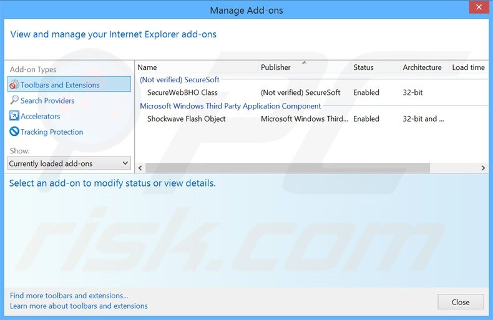Click the Toolbars and Extensions gear icon
Screen dimensions: 493x320
(x=14, y=85)
